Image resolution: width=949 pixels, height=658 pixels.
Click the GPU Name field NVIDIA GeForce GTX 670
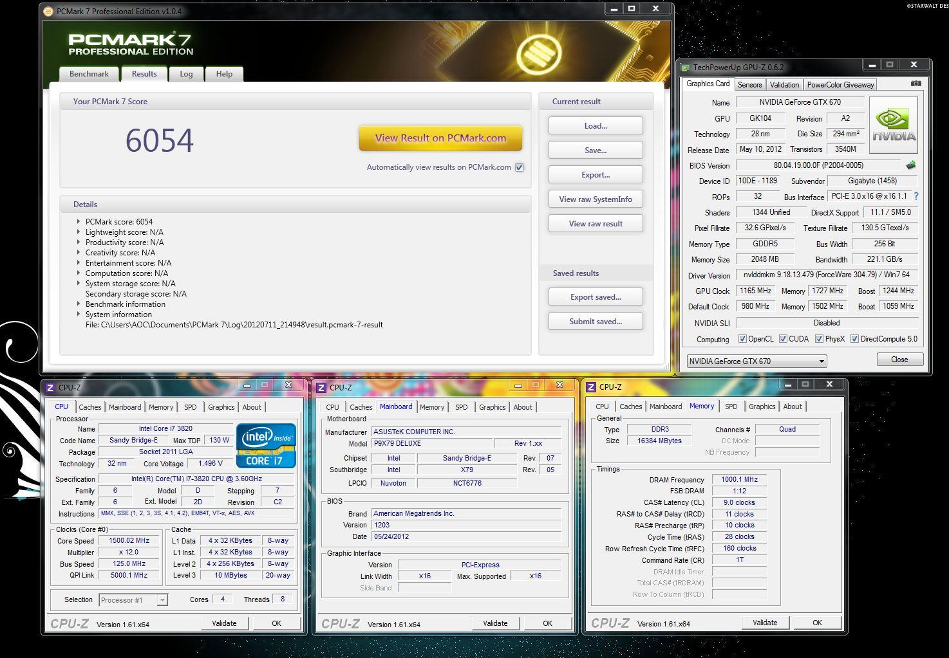pos(800,102)
